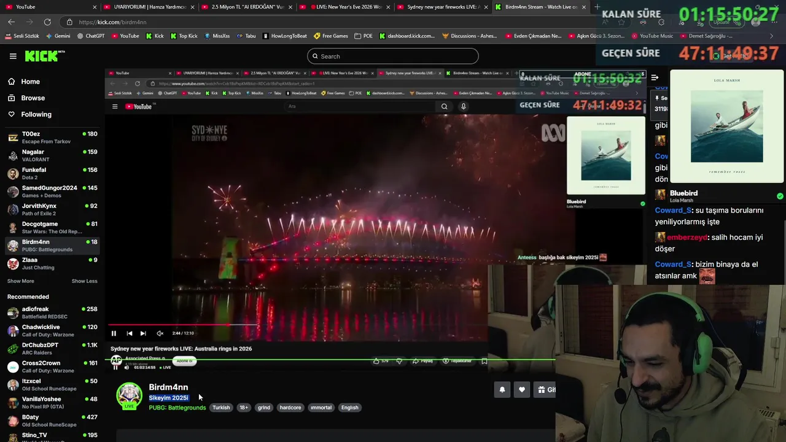Screen dimensions: 786x442
Task: Open Birdm4nn channel name link
Action: point(168,387)
